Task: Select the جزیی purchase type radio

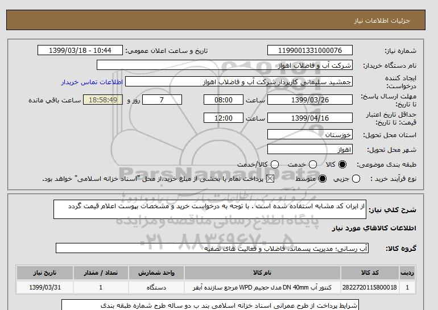Action: (356, 179)
